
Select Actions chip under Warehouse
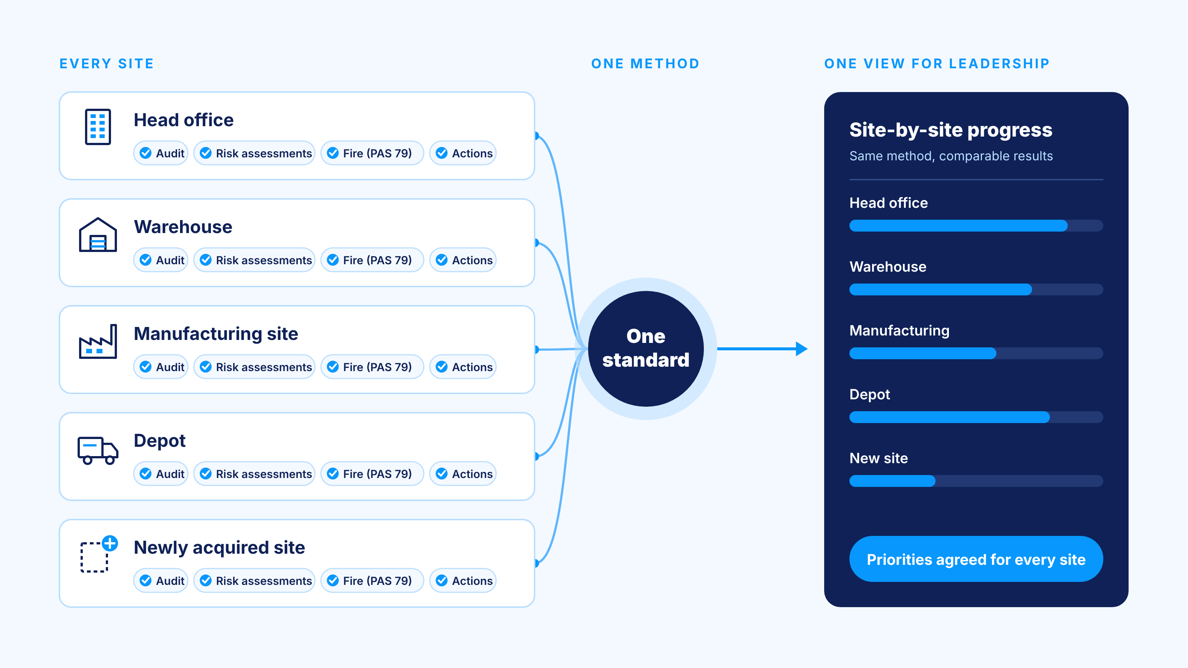pyautogui.click(x=463, y=260)
